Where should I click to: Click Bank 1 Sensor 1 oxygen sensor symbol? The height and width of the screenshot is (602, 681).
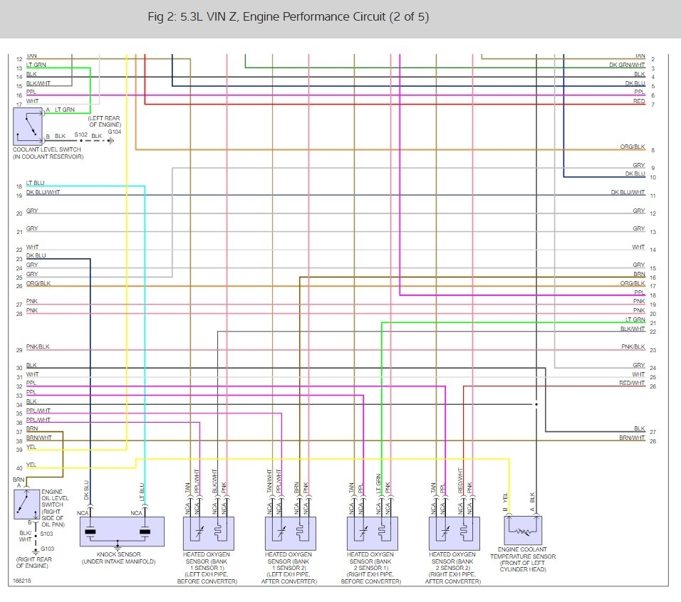209,533
